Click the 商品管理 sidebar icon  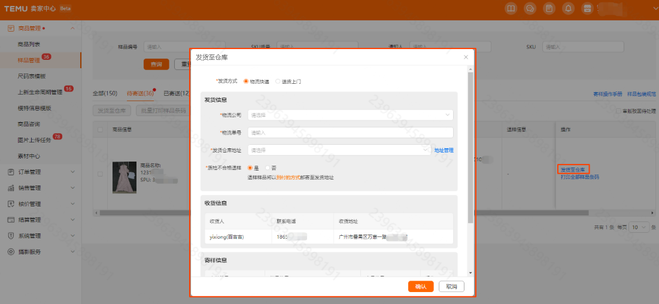[x=11, y=28]
